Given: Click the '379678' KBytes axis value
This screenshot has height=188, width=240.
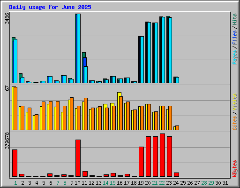Looking at the screenshot, I should tap(7, 141).
